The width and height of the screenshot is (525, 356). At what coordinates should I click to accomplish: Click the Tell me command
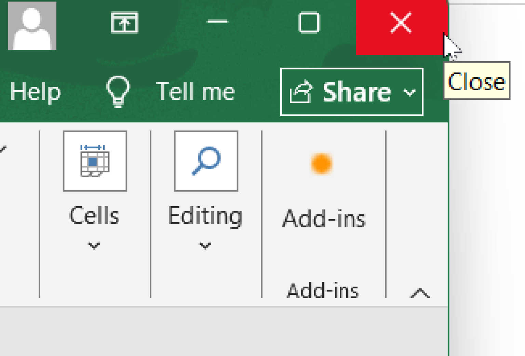[x=196, y=91]
